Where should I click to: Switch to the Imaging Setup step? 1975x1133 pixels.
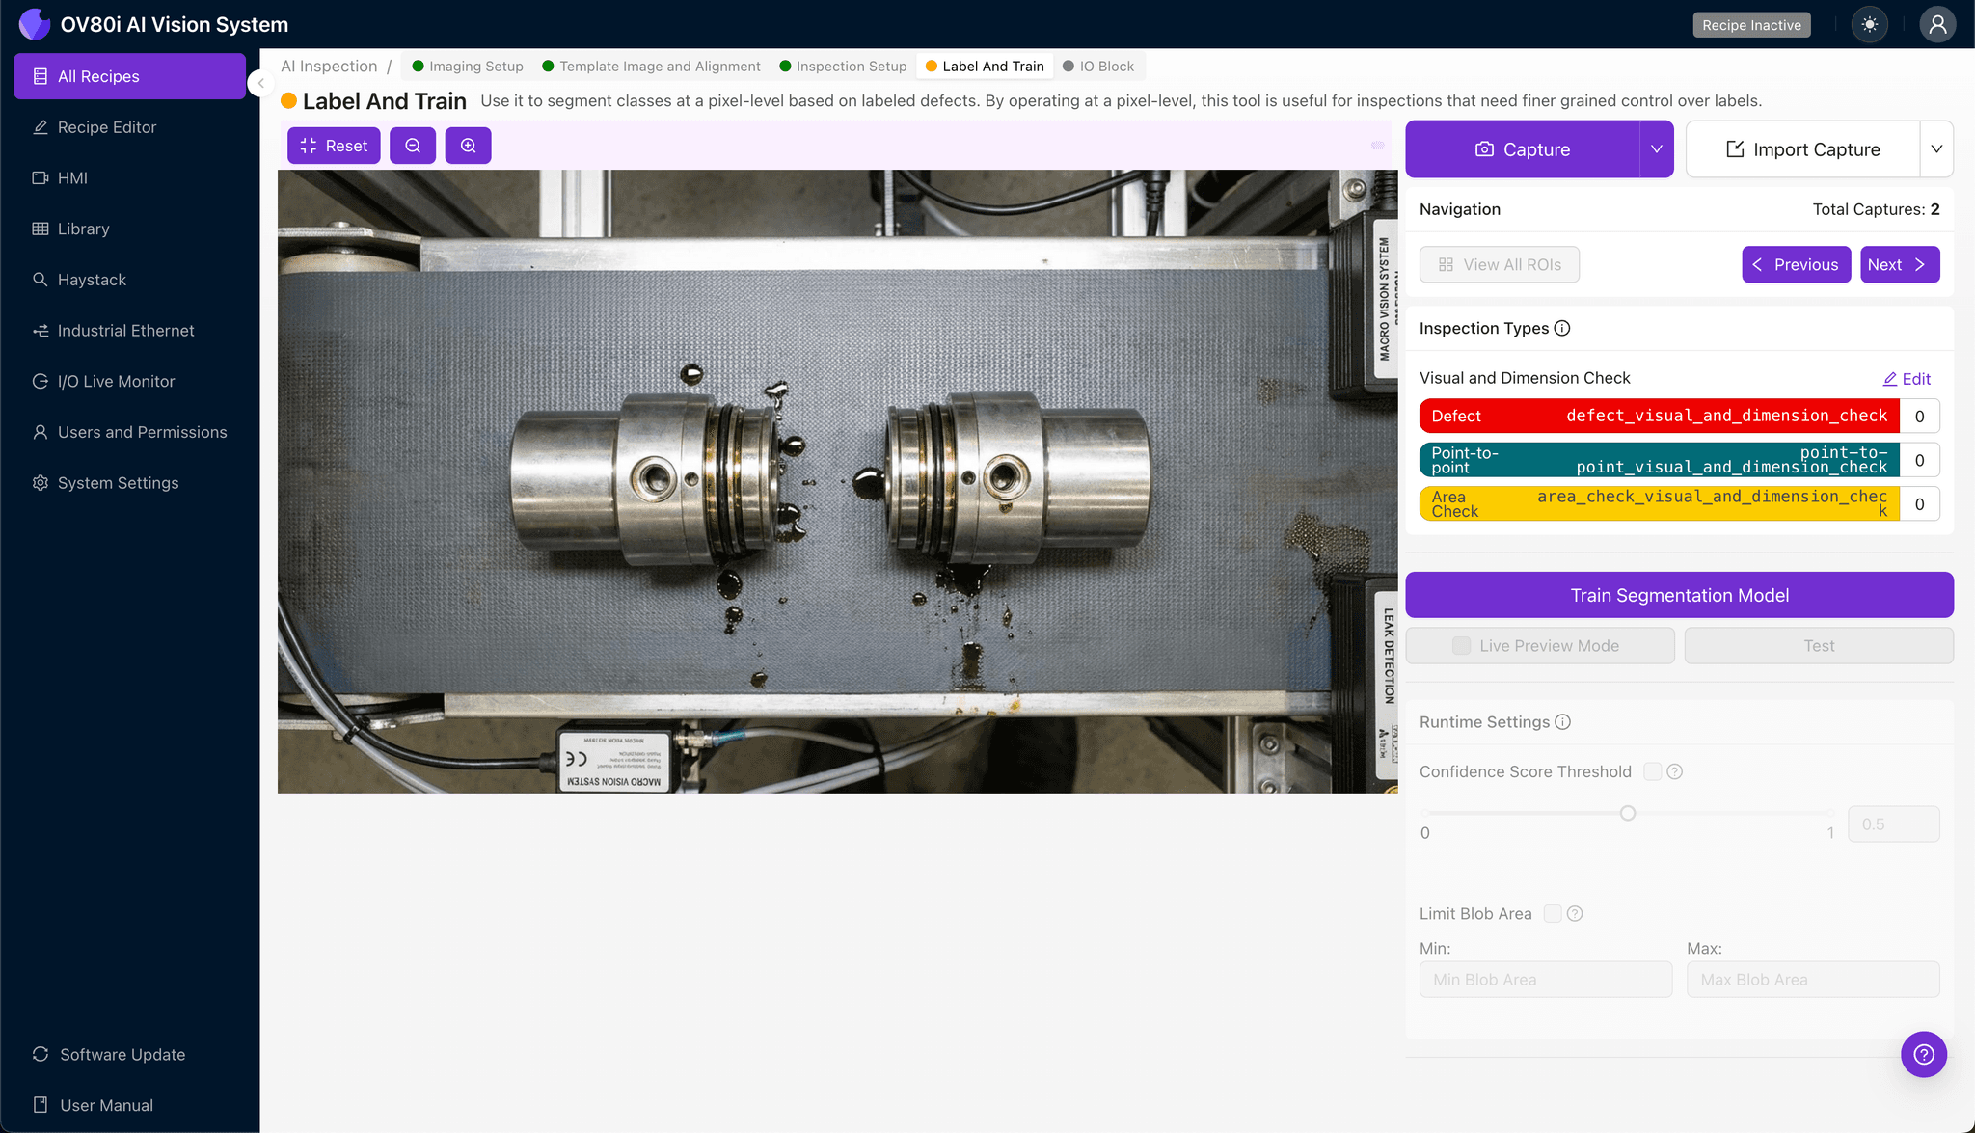click(x=474, y=66)
